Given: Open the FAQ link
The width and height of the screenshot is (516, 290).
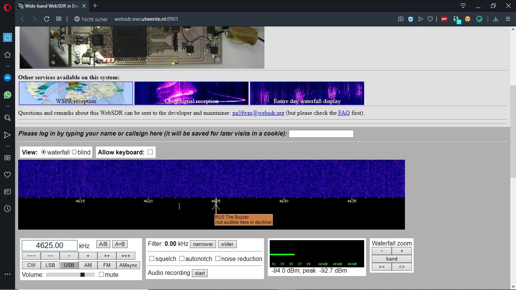Looking at the screenshot, I should pos(344,113).
